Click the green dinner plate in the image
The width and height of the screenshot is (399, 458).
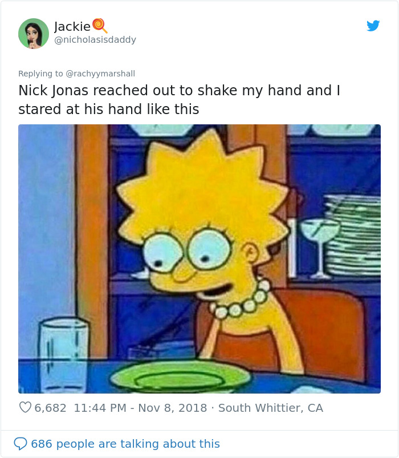pos(180,376)
